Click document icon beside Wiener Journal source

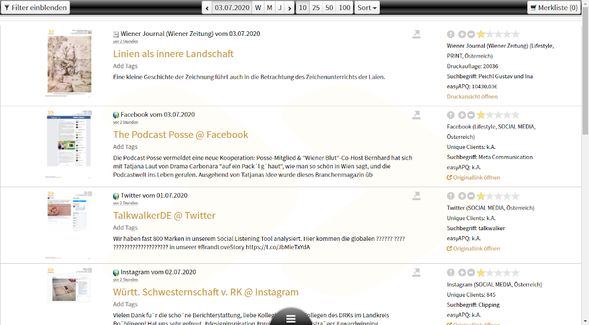116,34
